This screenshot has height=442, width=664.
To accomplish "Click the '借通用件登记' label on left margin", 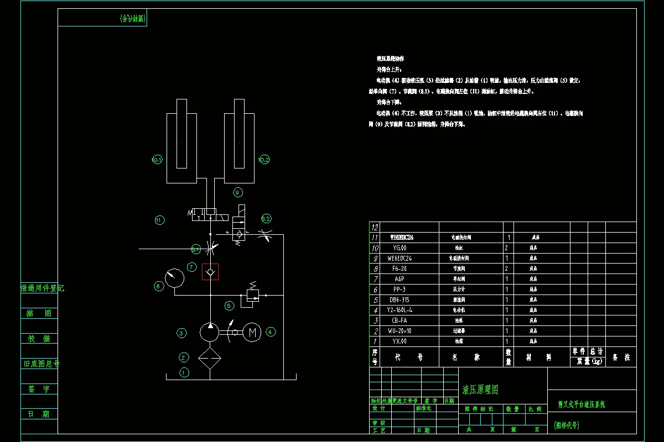I will pos(43,288).
